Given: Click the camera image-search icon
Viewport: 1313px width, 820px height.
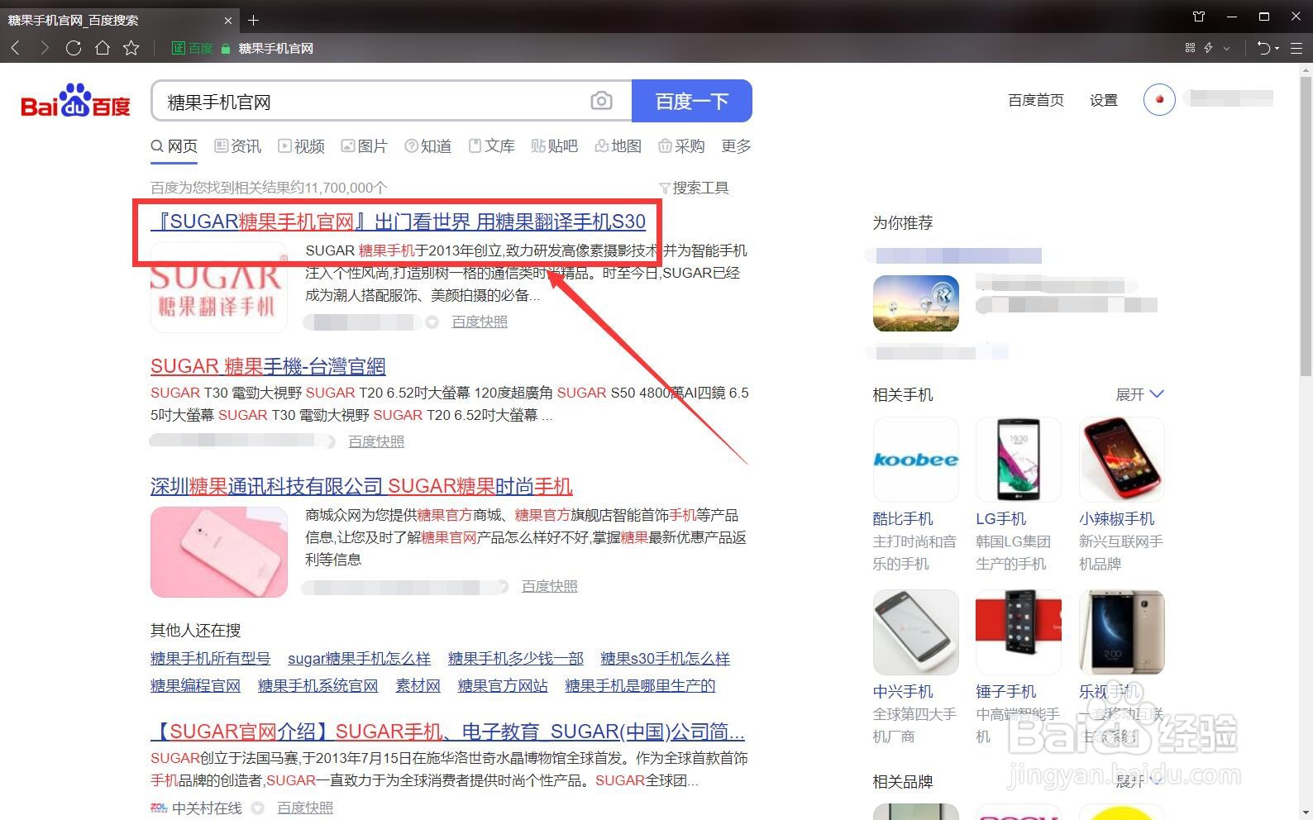Looking at the screenshot, I should coord(601,101).
